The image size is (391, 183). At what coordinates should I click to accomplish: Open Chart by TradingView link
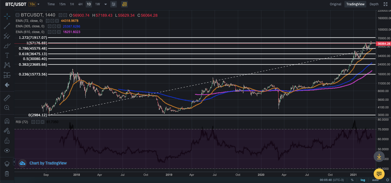click(48, 163)
